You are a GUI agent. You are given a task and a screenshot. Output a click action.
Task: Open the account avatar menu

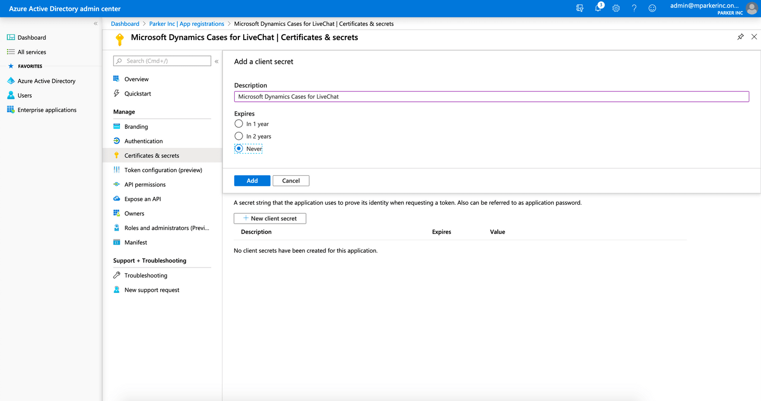(751, 8)
